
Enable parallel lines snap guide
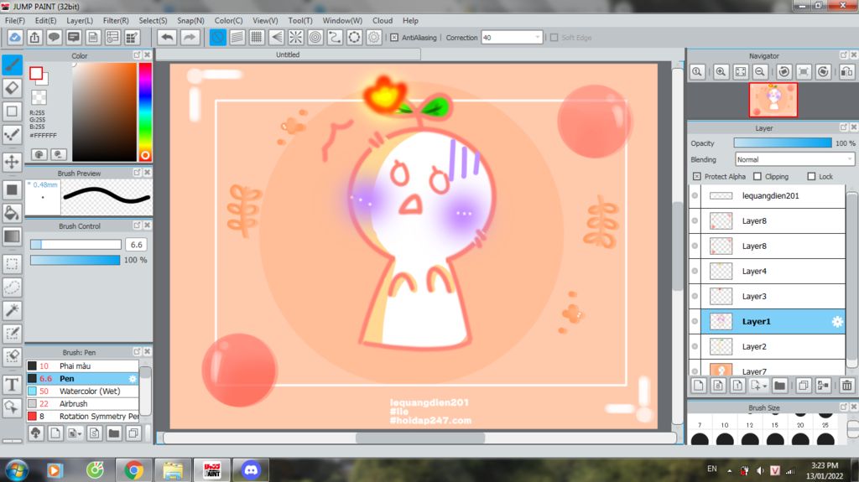point(237,37)
